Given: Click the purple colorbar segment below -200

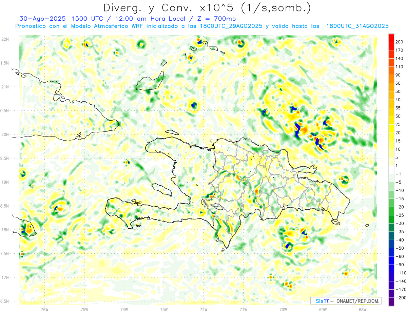Looking at the screenshot, I should pyautogui.click(x=391, y=302).
